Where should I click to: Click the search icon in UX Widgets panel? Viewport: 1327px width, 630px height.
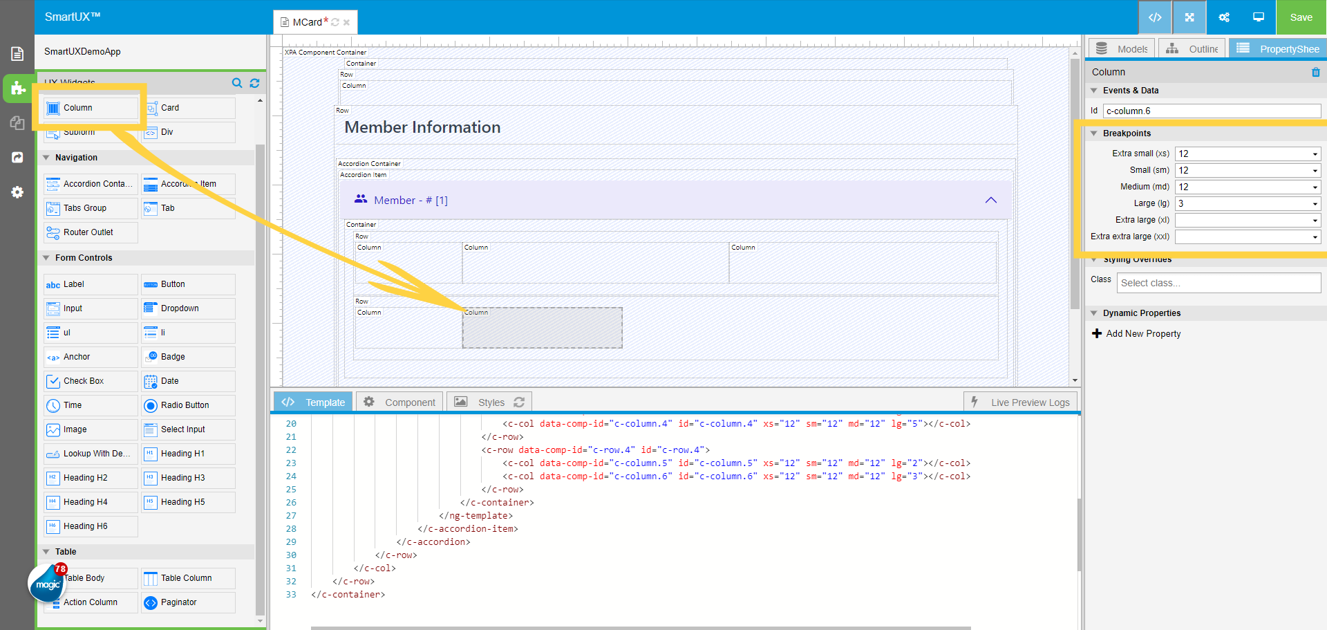point(237,83)
